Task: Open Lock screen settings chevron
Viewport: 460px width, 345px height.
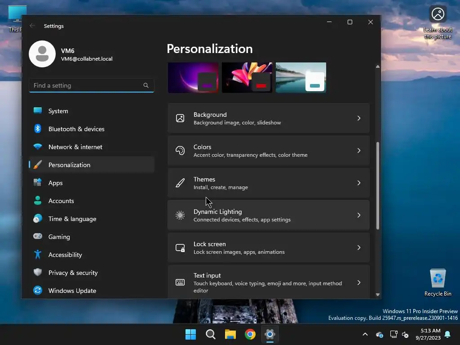Action: [x=359, y=248]
